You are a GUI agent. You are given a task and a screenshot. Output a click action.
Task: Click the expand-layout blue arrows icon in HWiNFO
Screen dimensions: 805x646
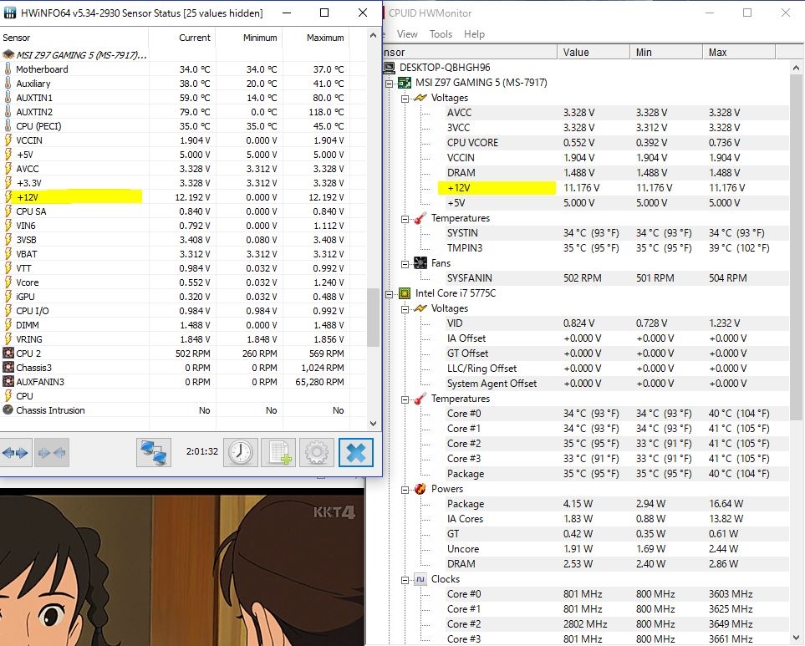(15, 452)
